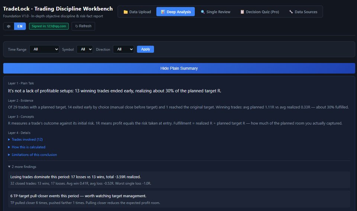
Task: Click the Time Range label
Action: (17, 49)
